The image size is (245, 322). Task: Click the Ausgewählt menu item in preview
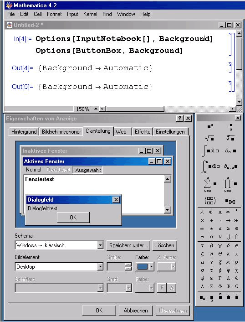pos(88,170)
